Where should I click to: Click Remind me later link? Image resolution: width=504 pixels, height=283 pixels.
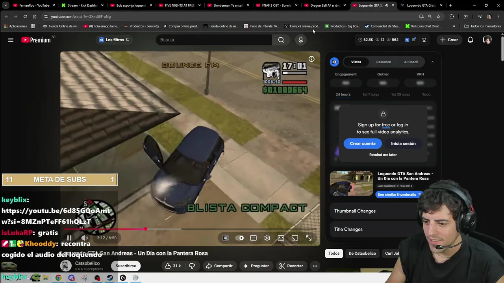point(383,155)
